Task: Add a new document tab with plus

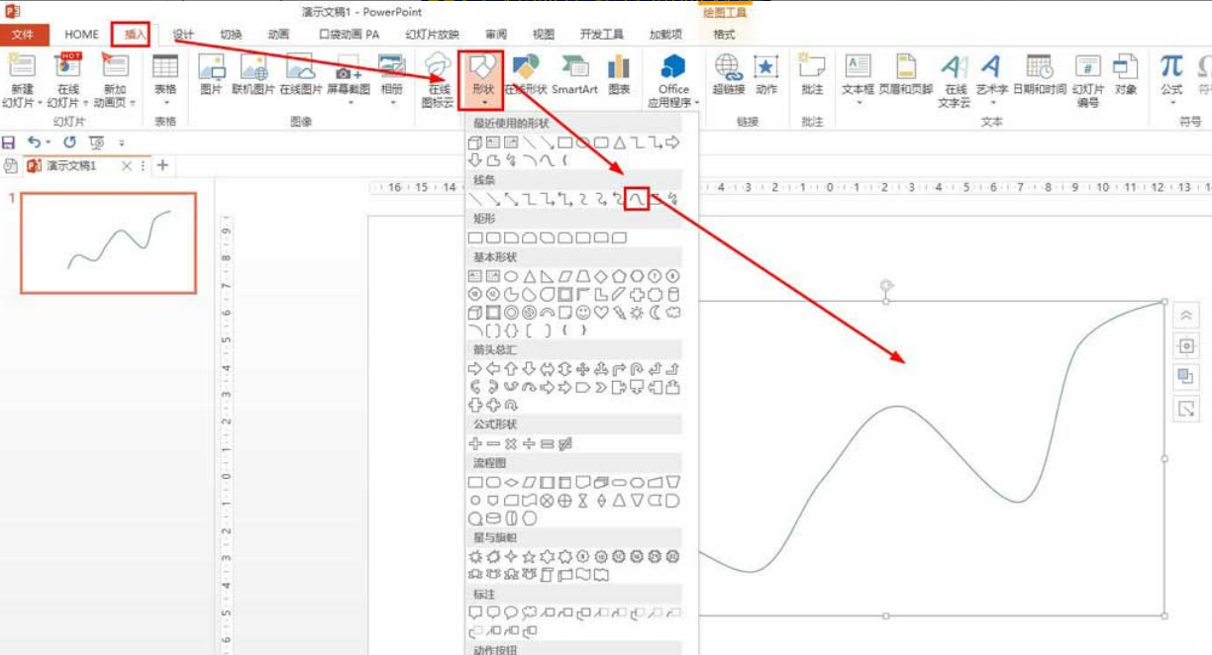Action: 162,165
